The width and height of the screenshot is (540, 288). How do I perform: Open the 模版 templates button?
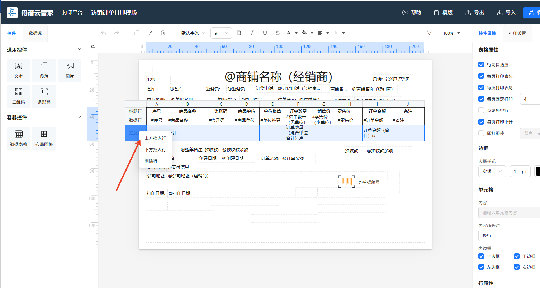pyautogui.click(x=443, y=13)
